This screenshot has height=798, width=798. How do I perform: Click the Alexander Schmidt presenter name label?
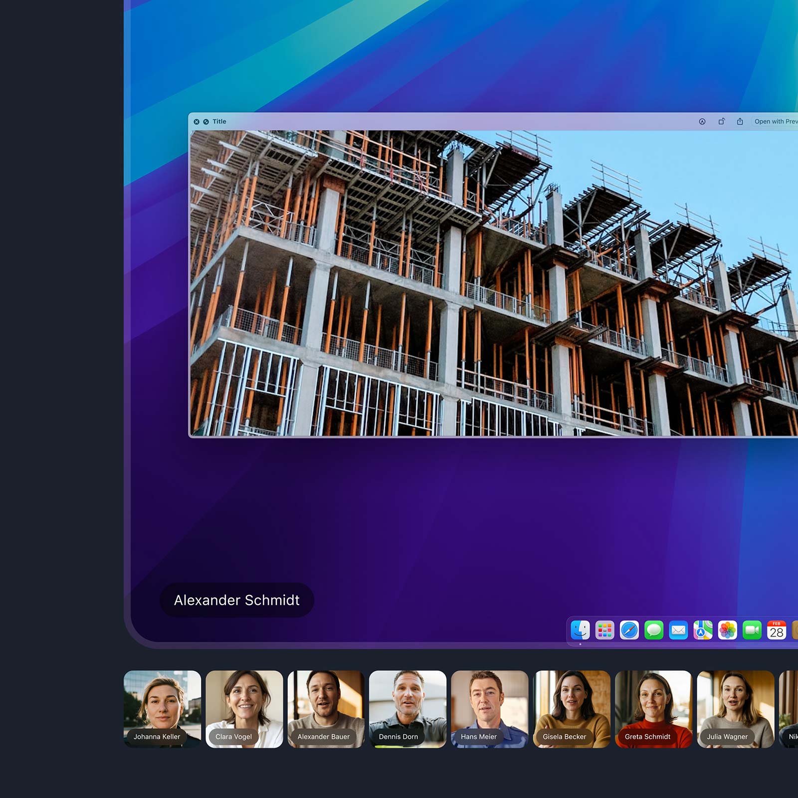[236, 600]
